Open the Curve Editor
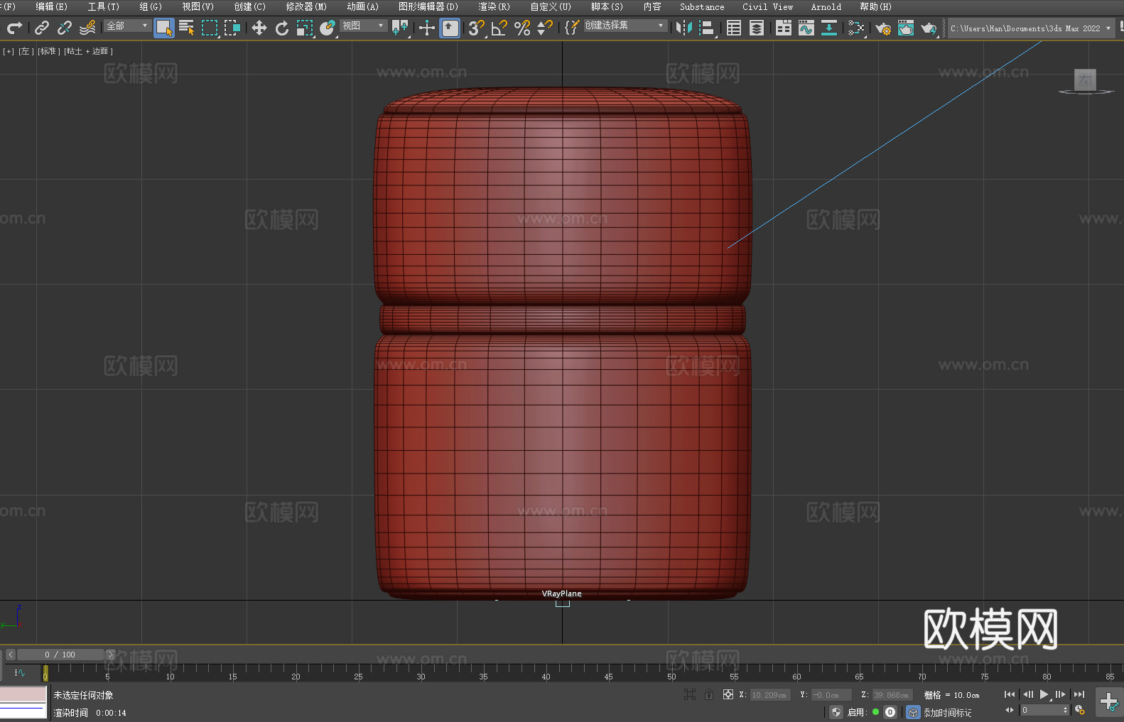 point(806,28)
